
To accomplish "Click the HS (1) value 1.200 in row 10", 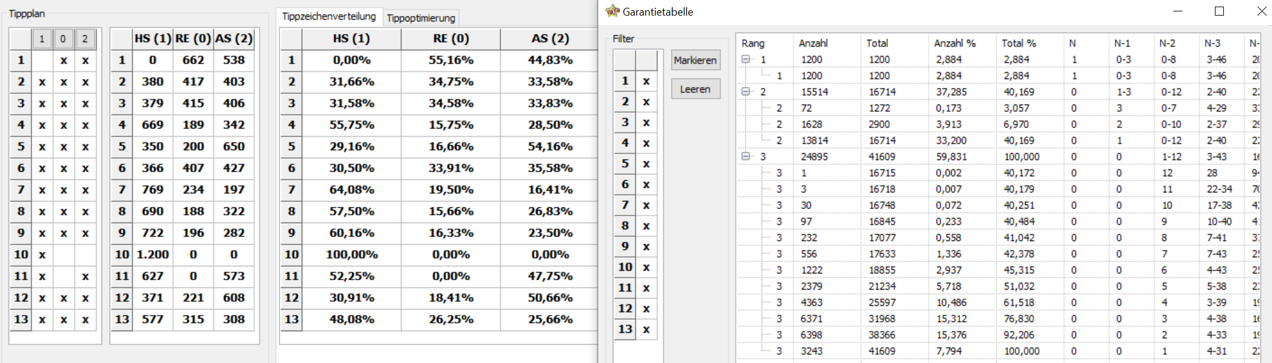I will click(153, 254).
